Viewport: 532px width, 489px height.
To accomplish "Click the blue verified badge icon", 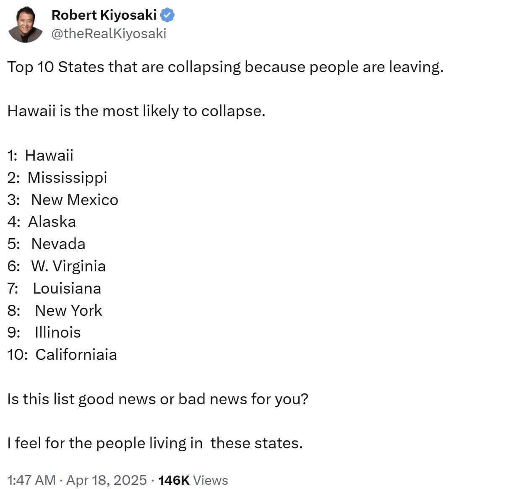I will coord(167,16).
